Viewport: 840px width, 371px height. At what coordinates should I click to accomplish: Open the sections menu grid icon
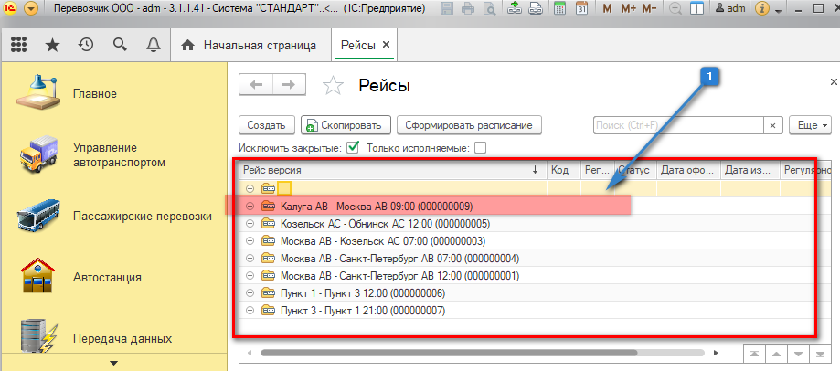tap(18, 45)
